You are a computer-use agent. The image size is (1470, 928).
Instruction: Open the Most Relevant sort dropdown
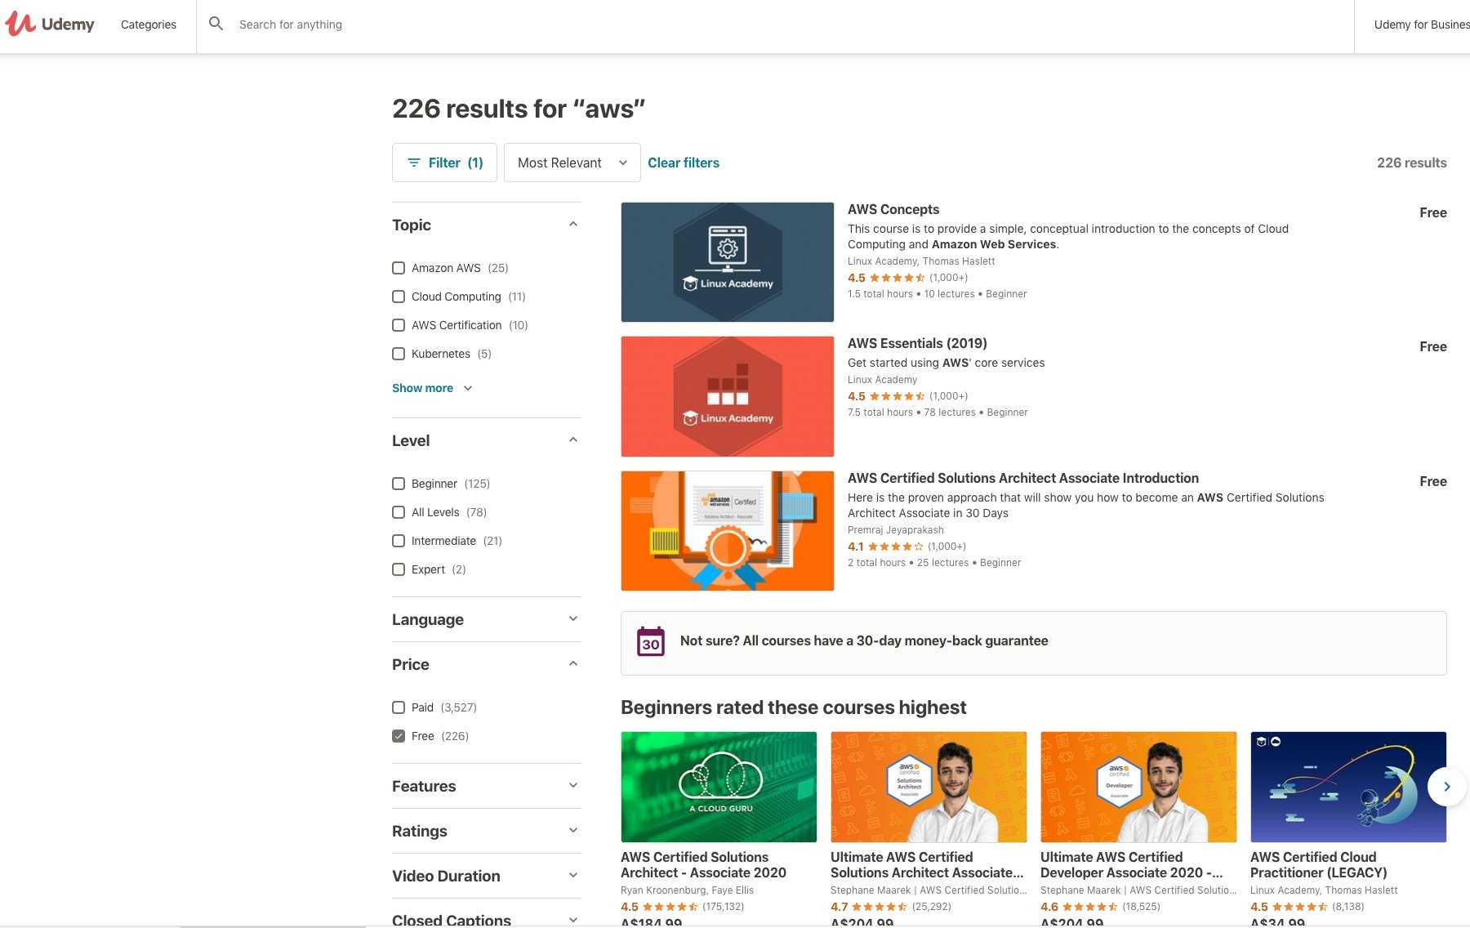(x=571, y=163)
